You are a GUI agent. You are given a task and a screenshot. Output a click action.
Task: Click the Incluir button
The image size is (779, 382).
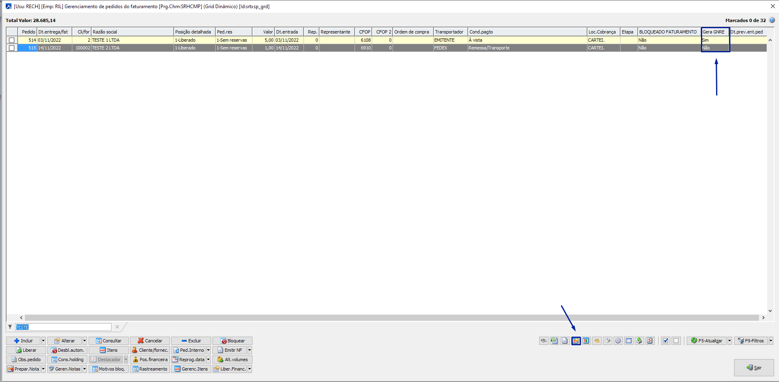tap(23, 341)
